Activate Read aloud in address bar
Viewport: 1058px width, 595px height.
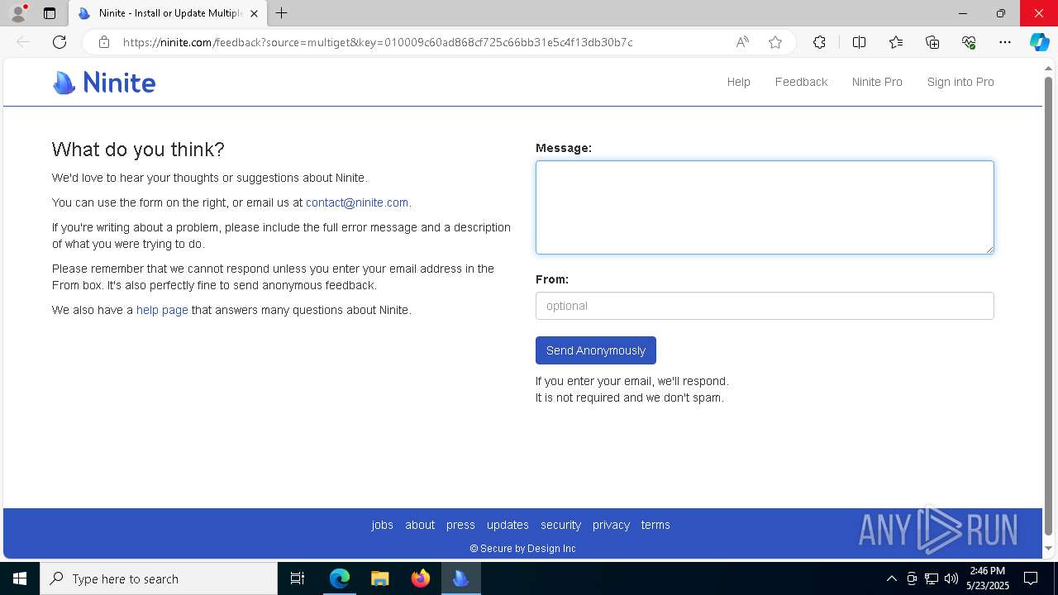[742, 42]
